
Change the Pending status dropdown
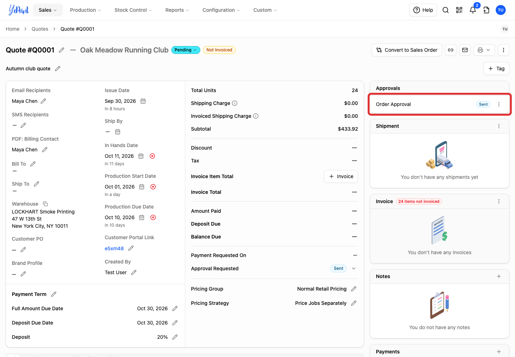(186, 50)
